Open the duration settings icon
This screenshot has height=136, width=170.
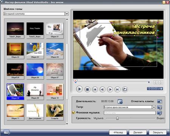pos(120,102)
